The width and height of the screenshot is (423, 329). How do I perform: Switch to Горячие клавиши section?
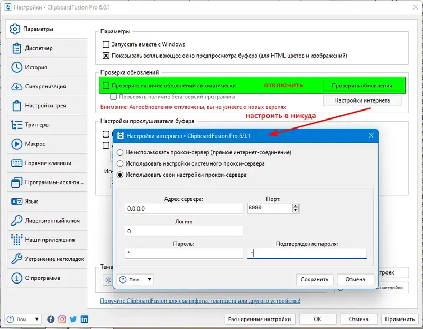[x=47, y=163]
